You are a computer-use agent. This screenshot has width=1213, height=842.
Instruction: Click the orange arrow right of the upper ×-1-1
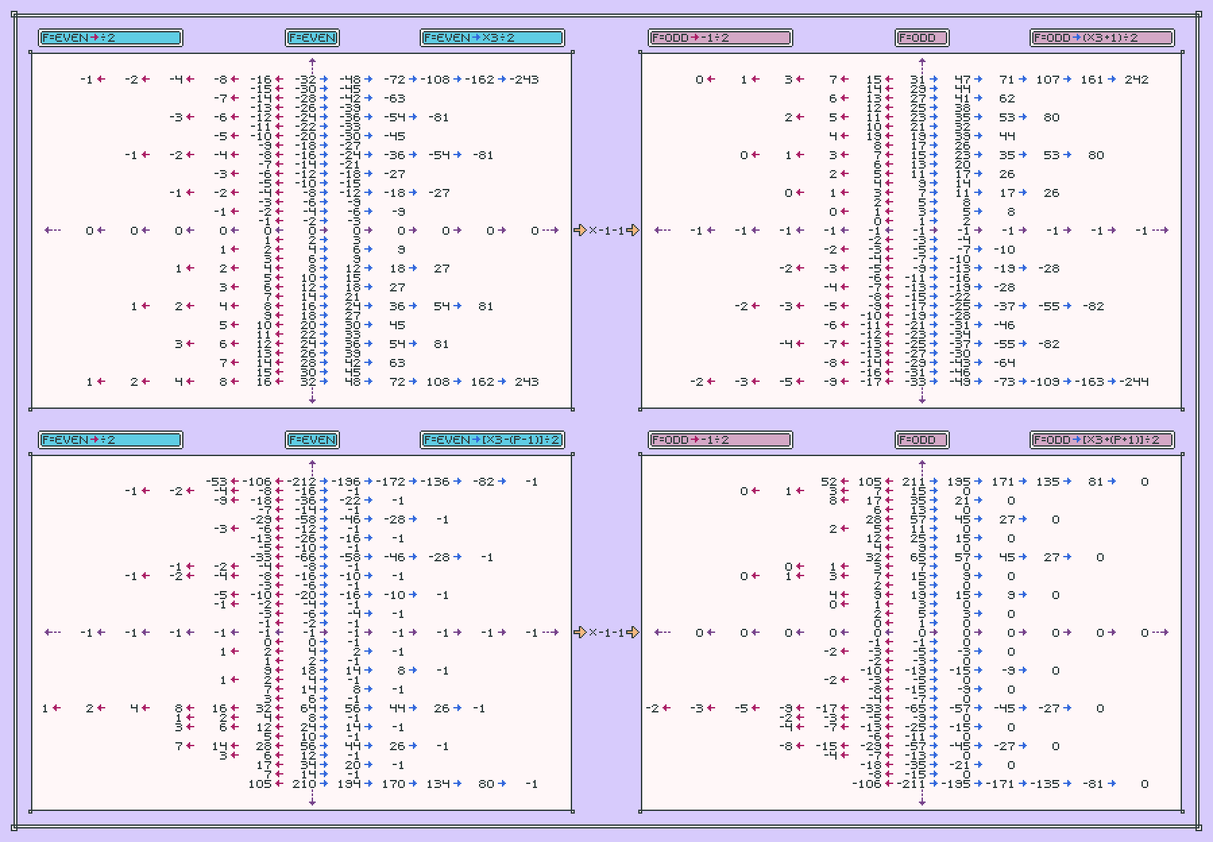(633, 230)
